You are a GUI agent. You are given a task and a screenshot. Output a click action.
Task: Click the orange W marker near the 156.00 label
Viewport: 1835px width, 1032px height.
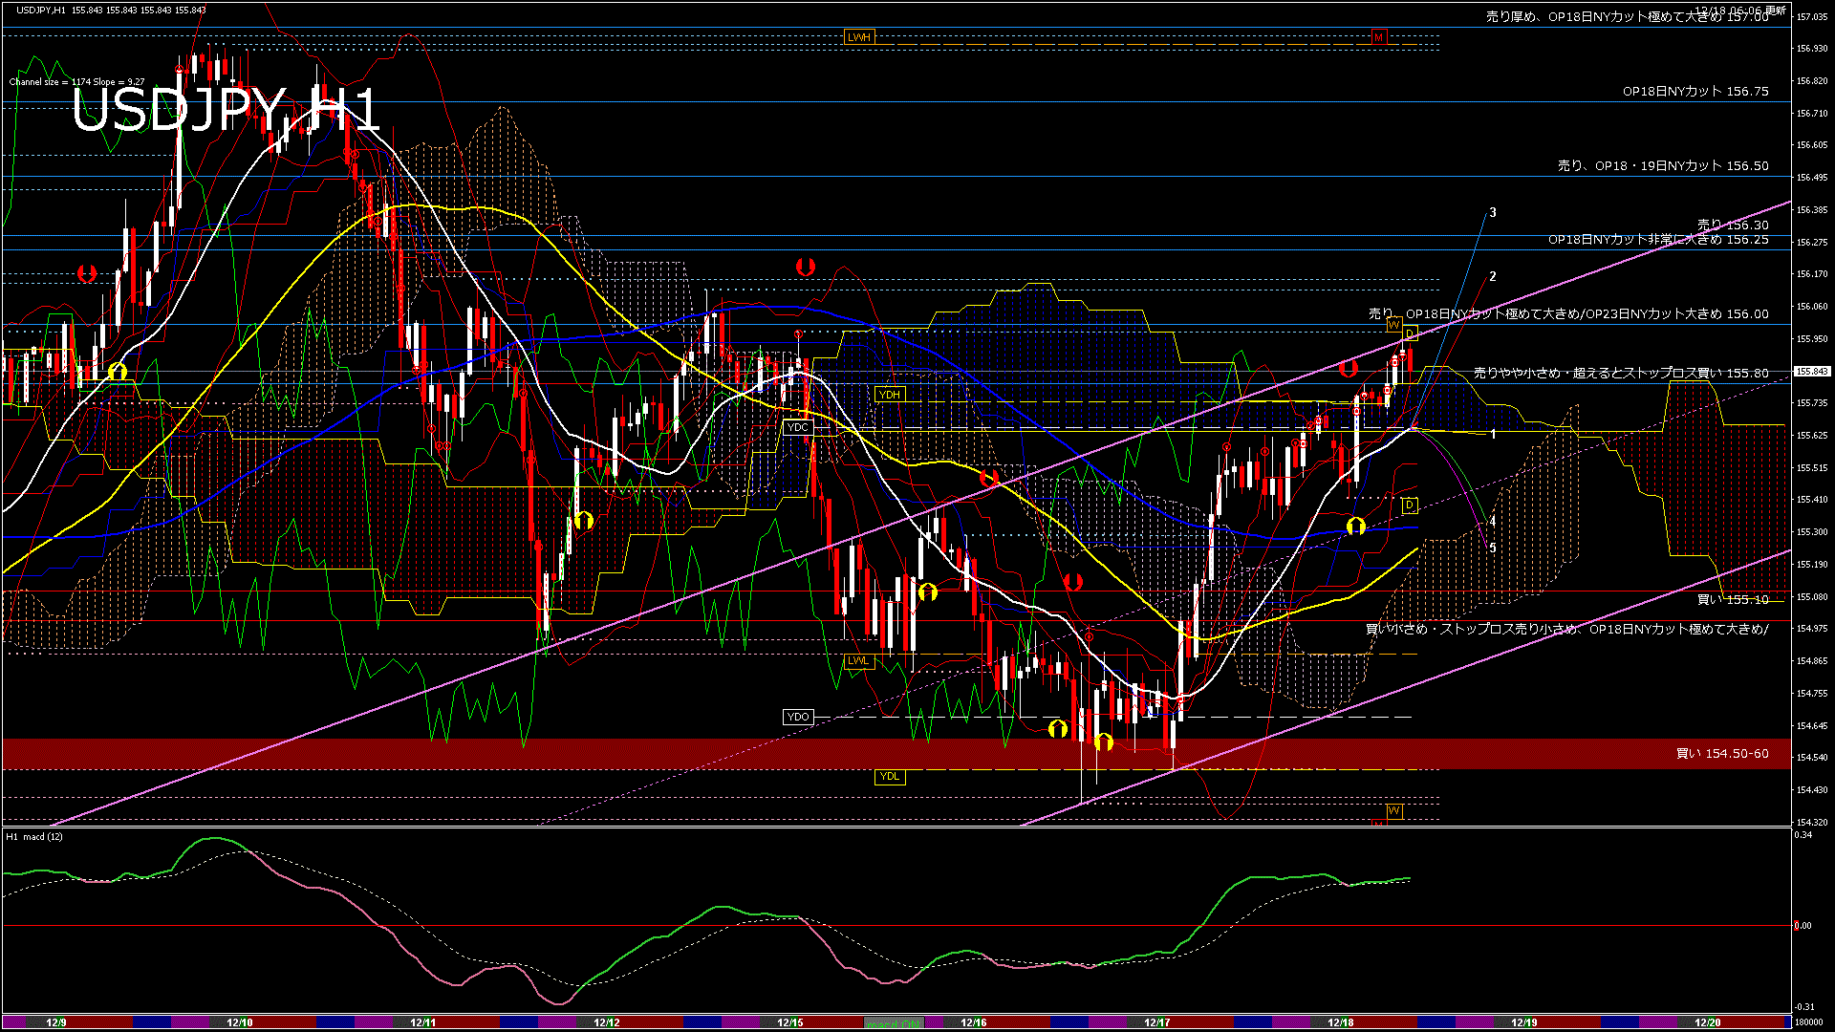pos(1393,325)
